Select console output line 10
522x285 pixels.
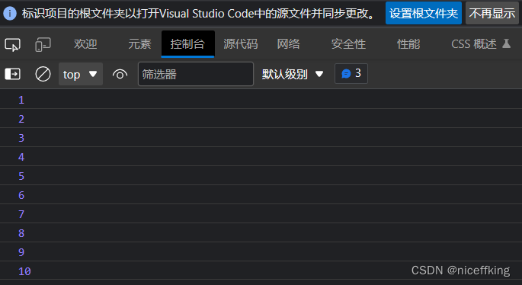coord(261,271)
